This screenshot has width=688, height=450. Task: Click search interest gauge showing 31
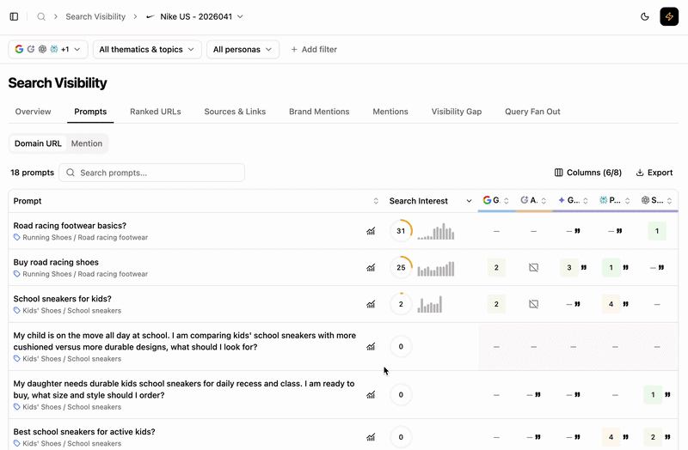401,231
